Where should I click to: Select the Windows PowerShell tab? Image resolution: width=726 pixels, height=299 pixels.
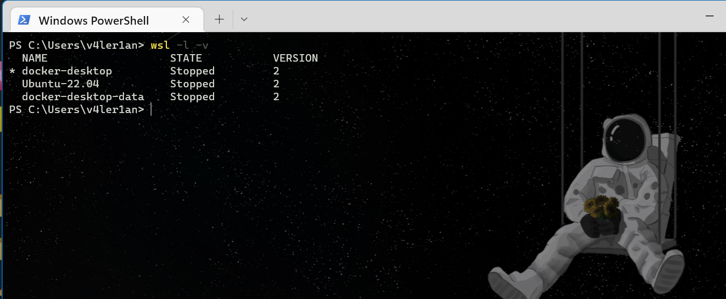coord(107,20)
